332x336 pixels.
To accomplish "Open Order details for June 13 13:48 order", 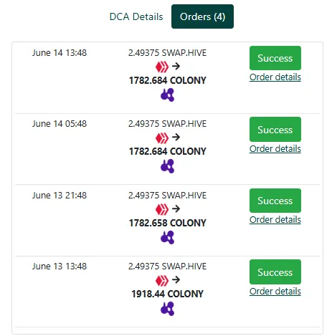I will pyautogui.click(x=275, y=292).
